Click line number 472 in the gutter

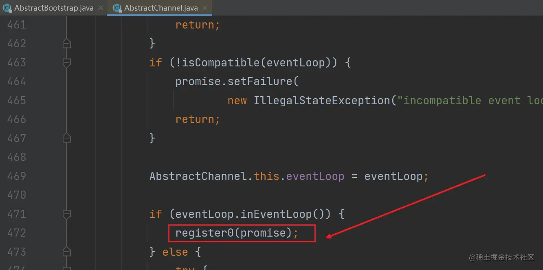click(x=17, y=233)
